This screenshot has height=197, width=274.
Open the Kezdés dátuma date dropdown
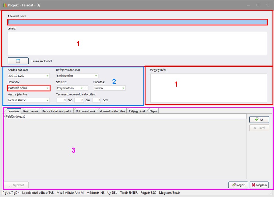point(47,76)
